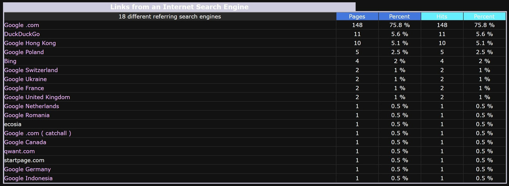Select the Pages percent 5.1 % for Google Hong Kong
Screen dimensions: 509x186
[400, 43]
